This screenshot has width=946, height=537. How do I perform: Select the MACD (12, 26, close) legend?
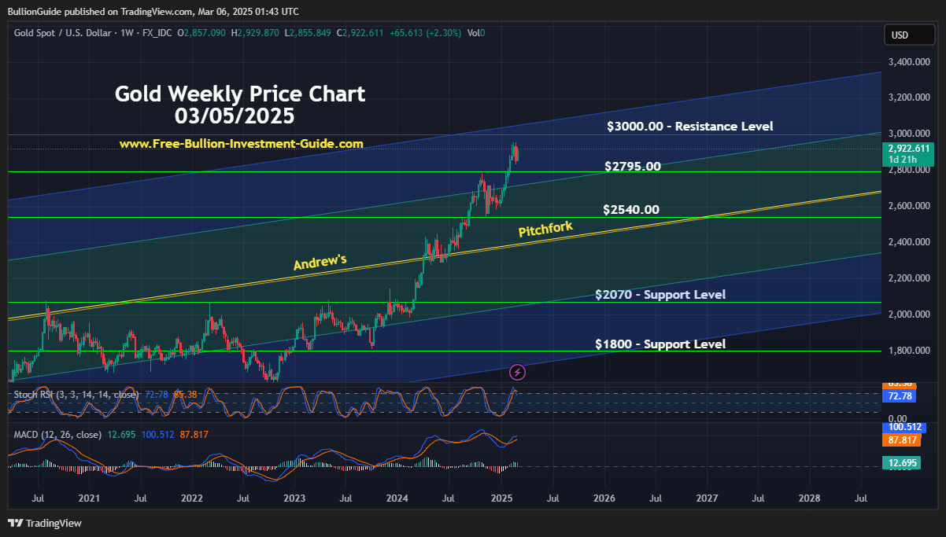57,434
